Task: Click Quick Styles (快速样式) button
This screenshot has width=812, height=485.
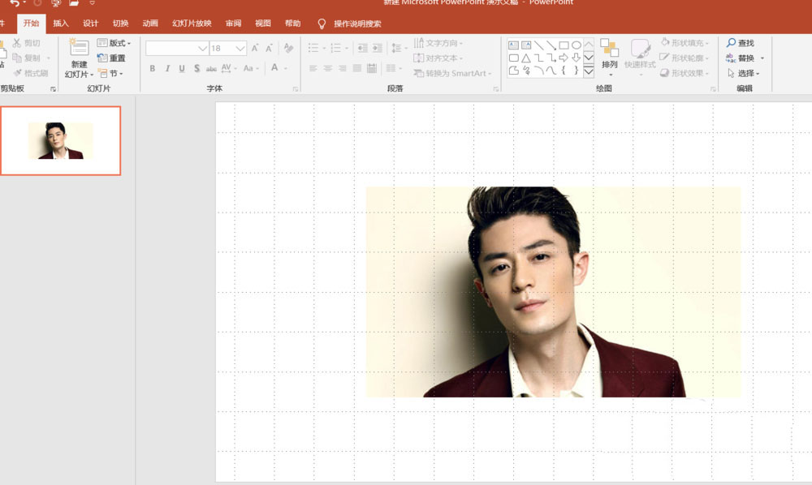Action: coord(640,56)
